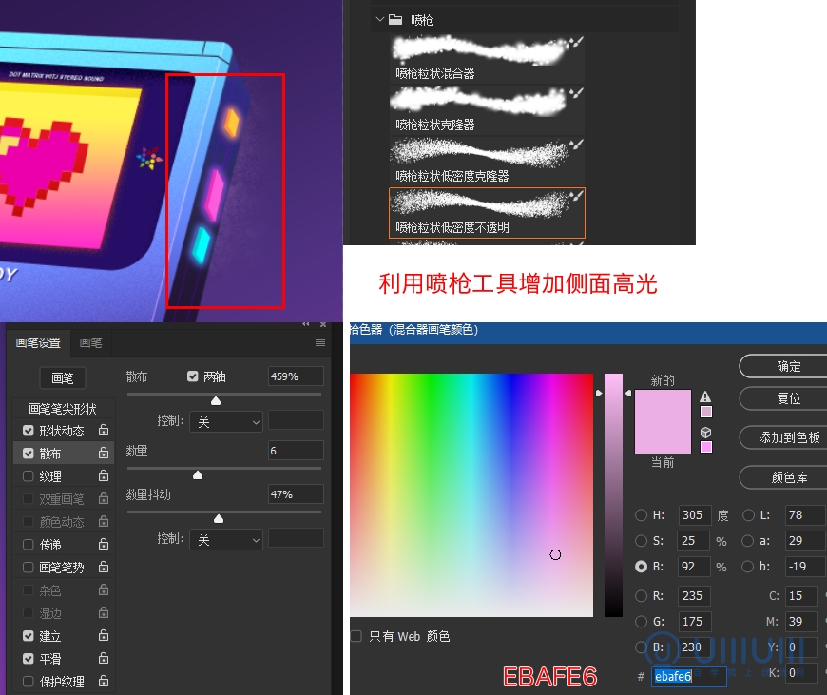Click lock icon beside 保护纹理
This screenshot has height=695, width=827.
click(x=104, y=681)
